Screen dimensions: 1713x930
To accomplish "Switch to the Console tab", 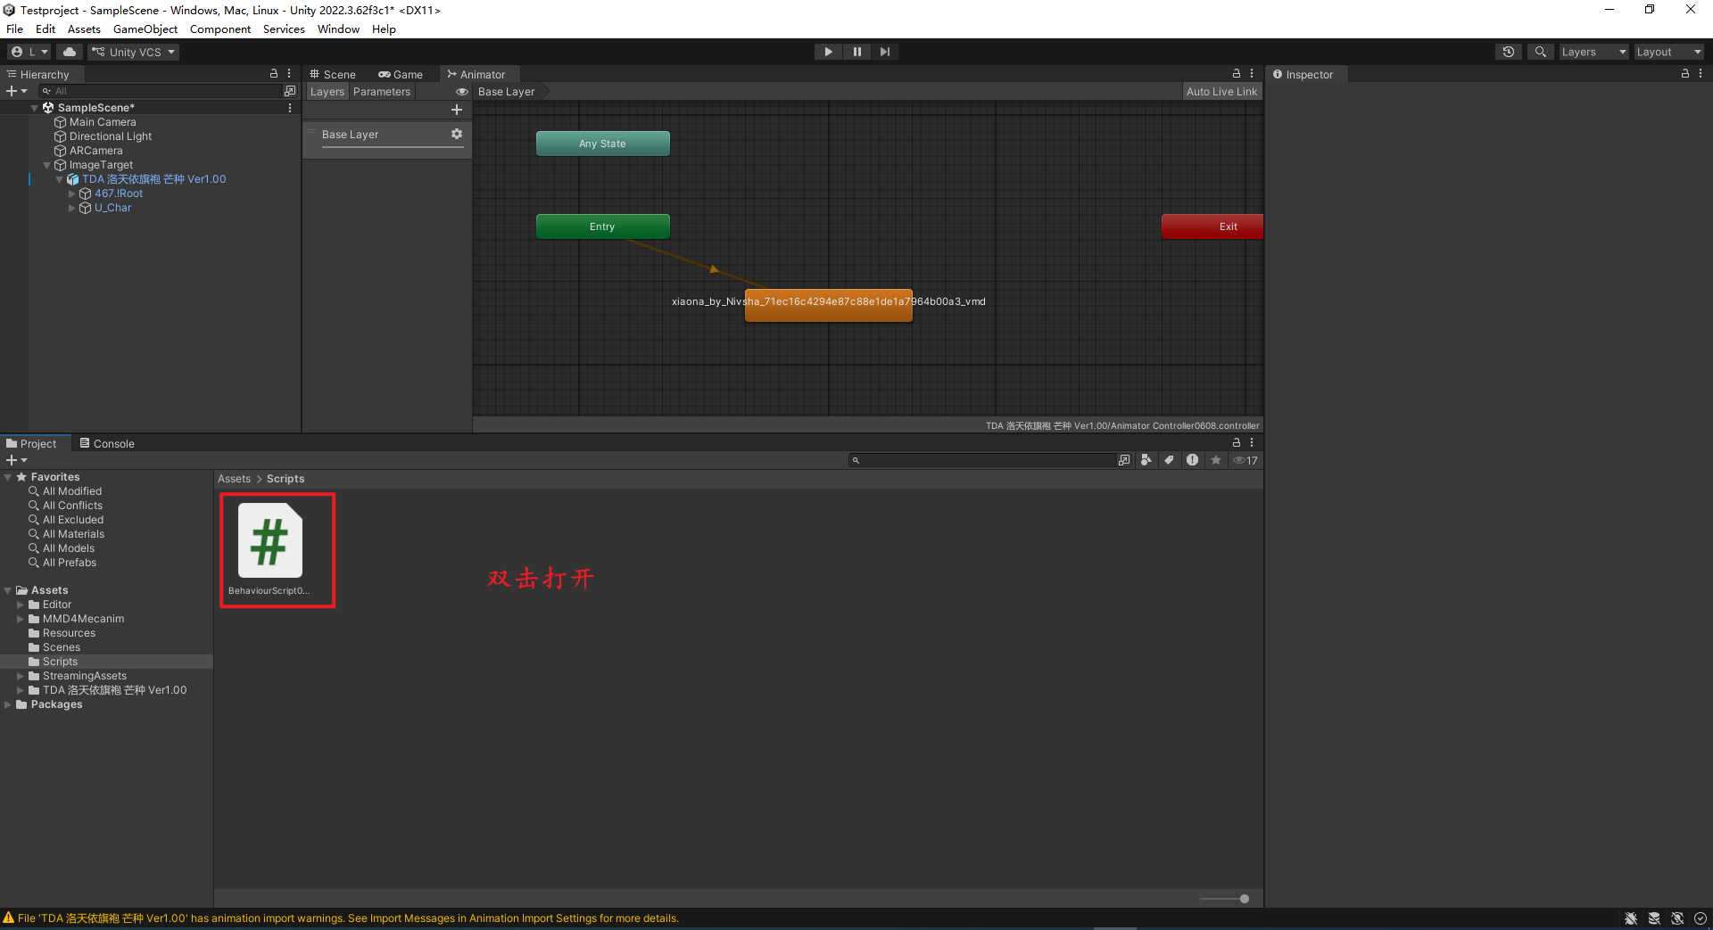I will click(x=107, y=443).
